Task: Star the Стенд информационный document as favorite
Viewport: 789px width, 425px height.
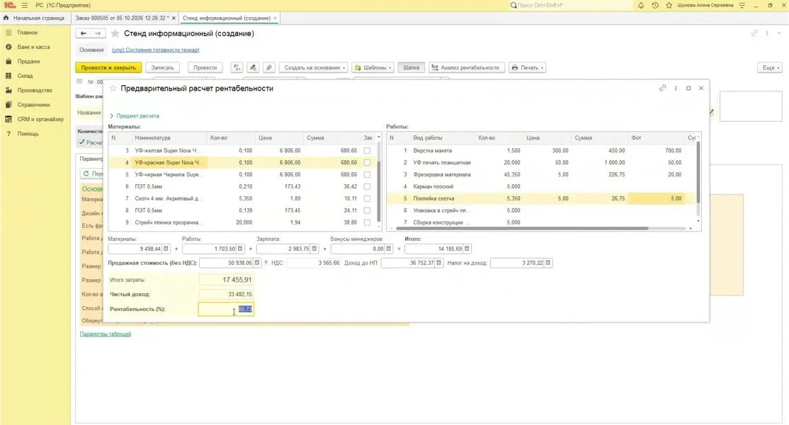Action: (x=115, y=33)
